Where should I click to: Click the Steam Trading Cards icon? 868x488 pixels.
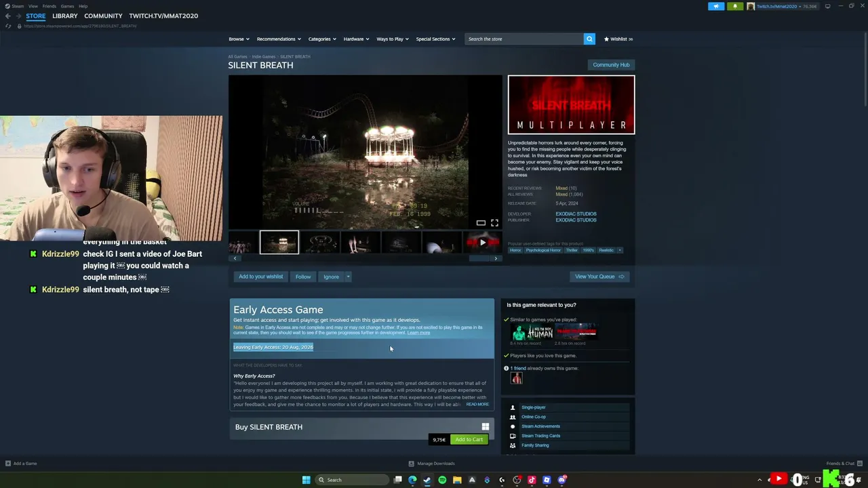(513, 436)
